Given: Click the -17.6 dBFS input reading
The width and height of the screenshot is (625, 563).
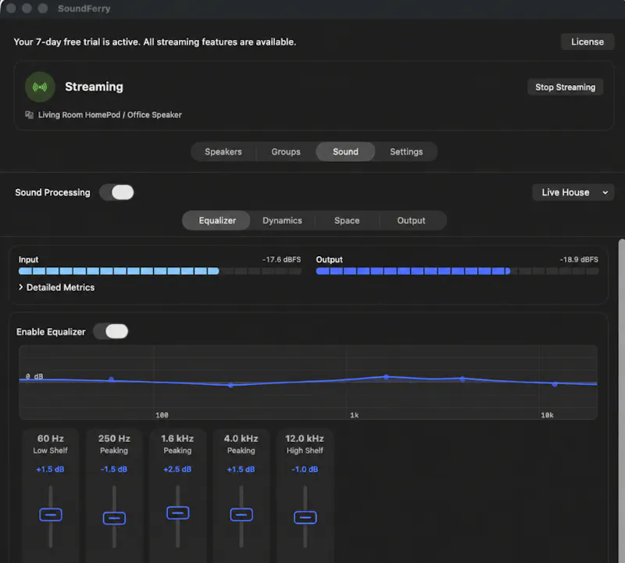Looking at the screenshot, I should click(x=281, y=259).
